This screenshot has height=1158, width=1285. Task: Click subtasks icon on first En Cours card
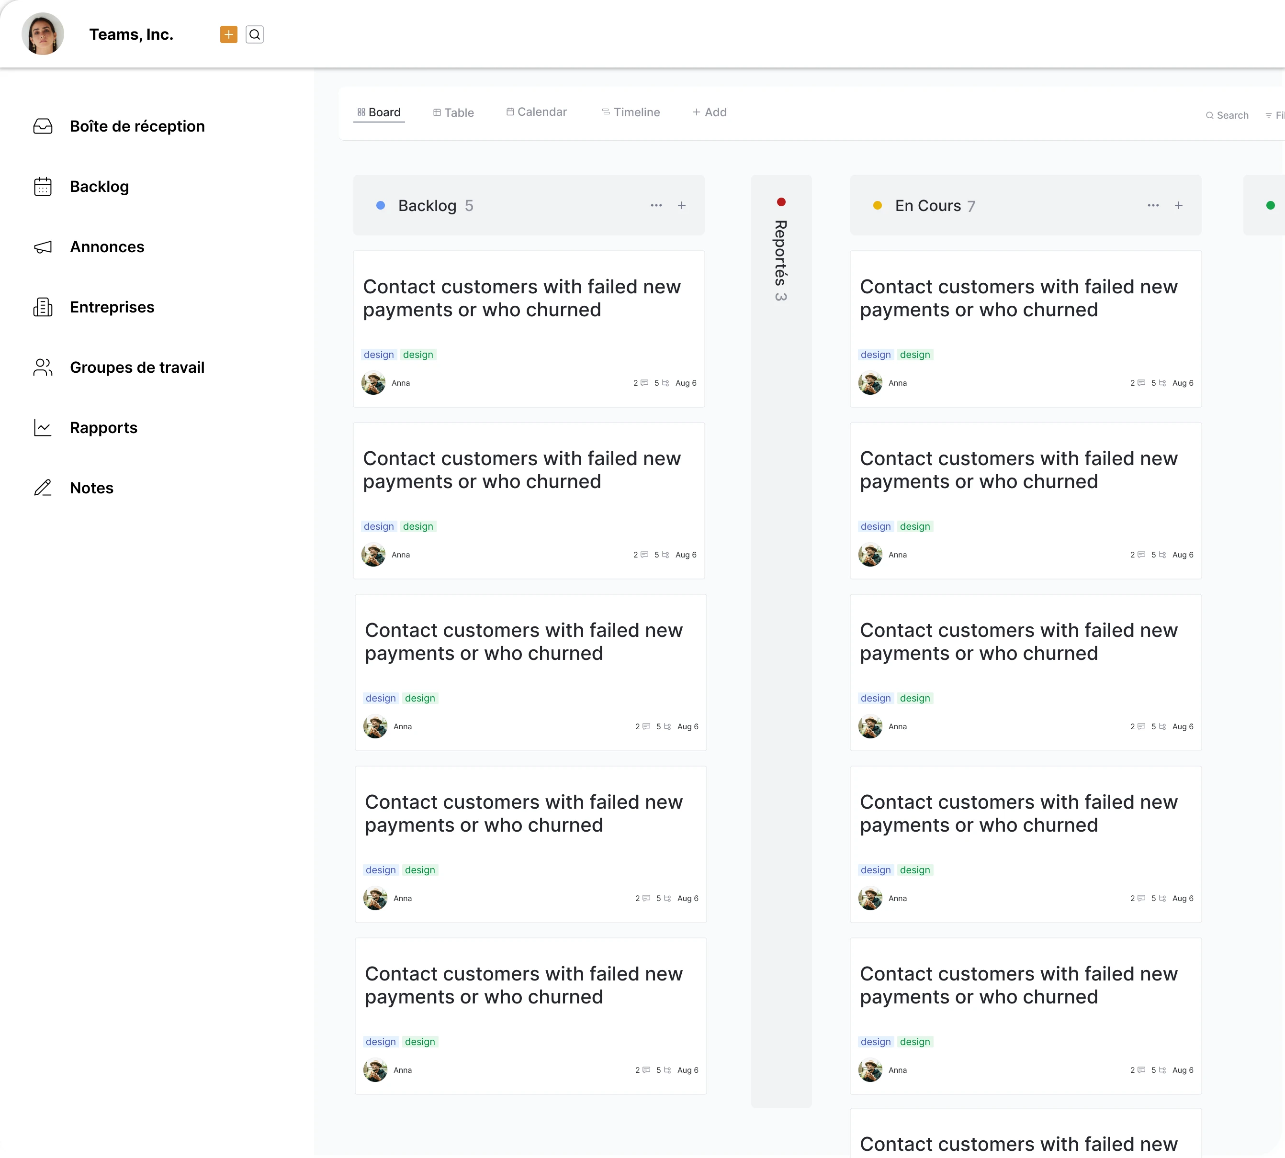1163,383
